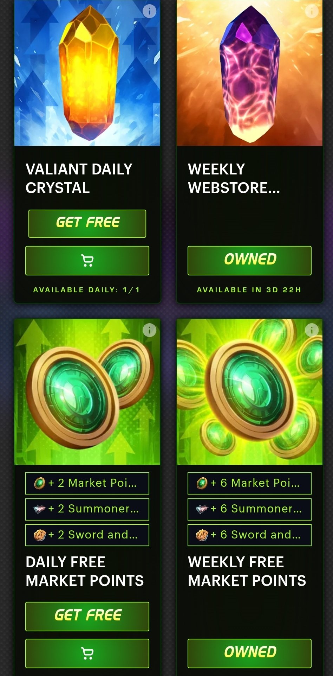Select the +2 Summoner reward row
Screen dimensions: 333x676
pyautogui.click(x=87, y=509)
